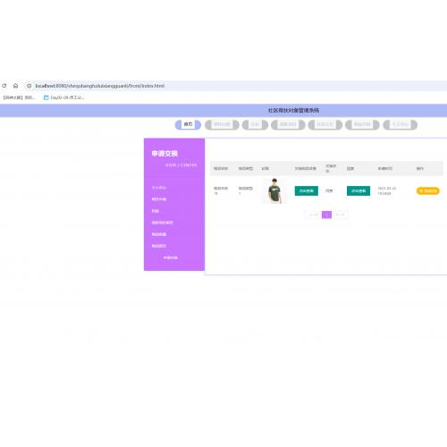Screen dimensions: 447x447
Task: Go to the next page in pagination
Action: coord(341,215)
